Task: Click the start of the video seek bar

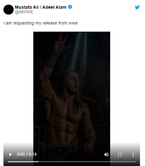Action: tap(8, 162)
